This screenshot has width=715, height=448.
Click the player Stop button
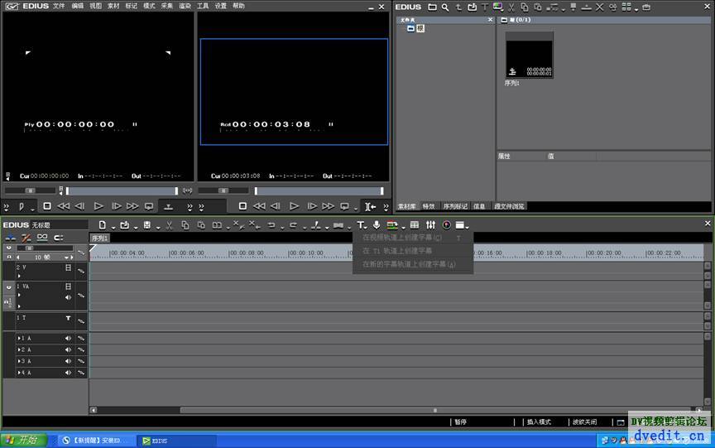(46, 206)
